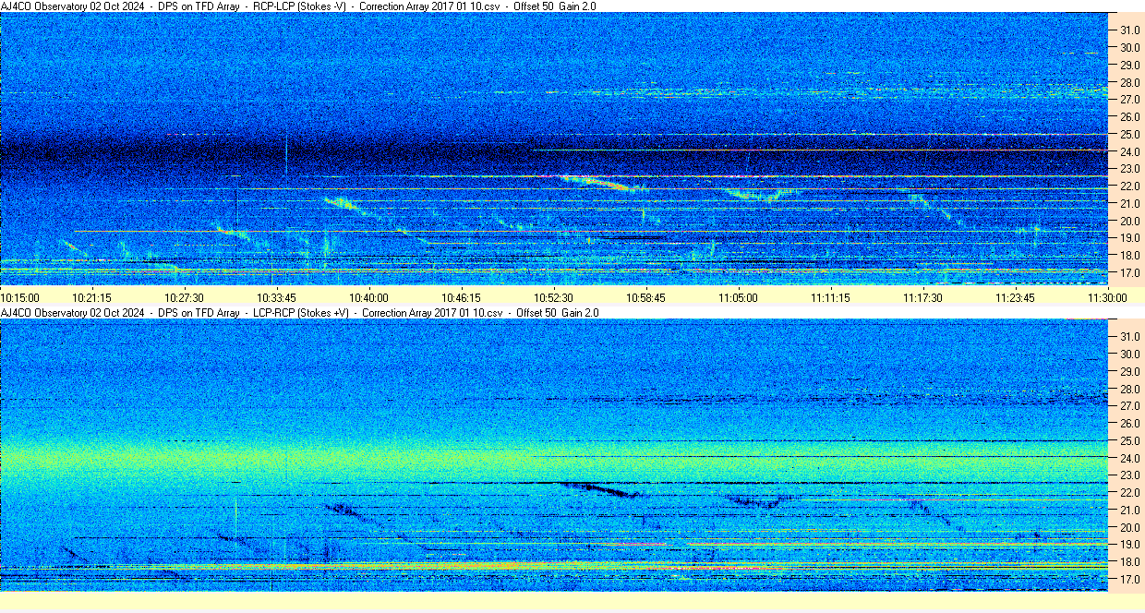Image resolution: width=1145 pixels, height=613 pixels.
Task: Click 26.0 frequency label in RCP-LCP panel
Action: coord(1130,116)
